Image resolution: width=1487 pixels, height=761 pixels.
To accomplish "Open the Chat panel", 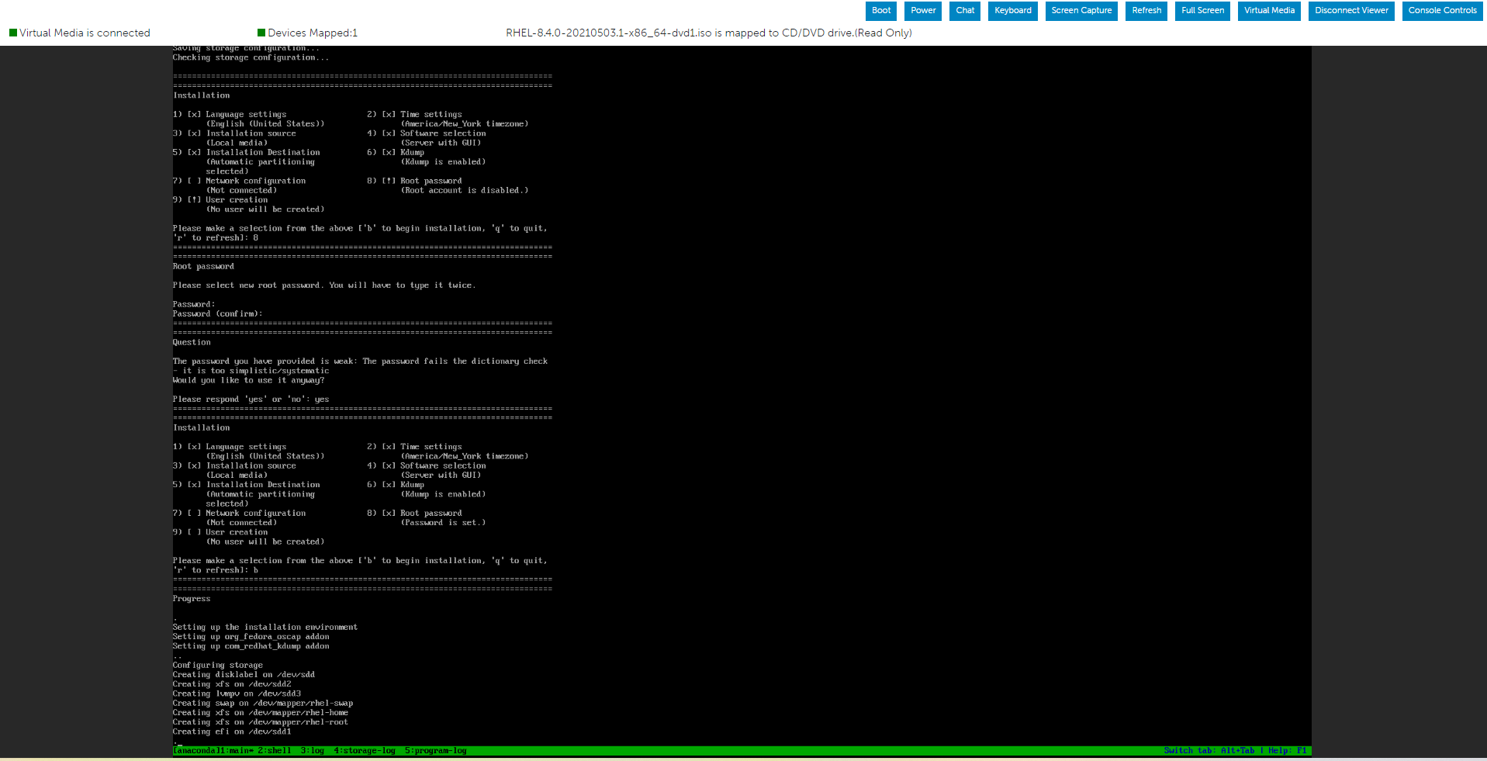I will (x=964, y=11).
